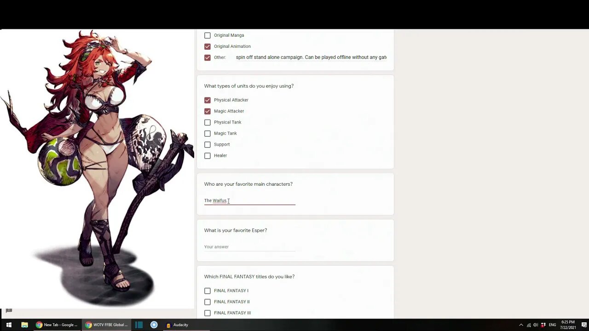The height and width of the screenshot is (331, 589).
Task: Uncheck the Magic Attacker checkbox
Action: [208, 111]
